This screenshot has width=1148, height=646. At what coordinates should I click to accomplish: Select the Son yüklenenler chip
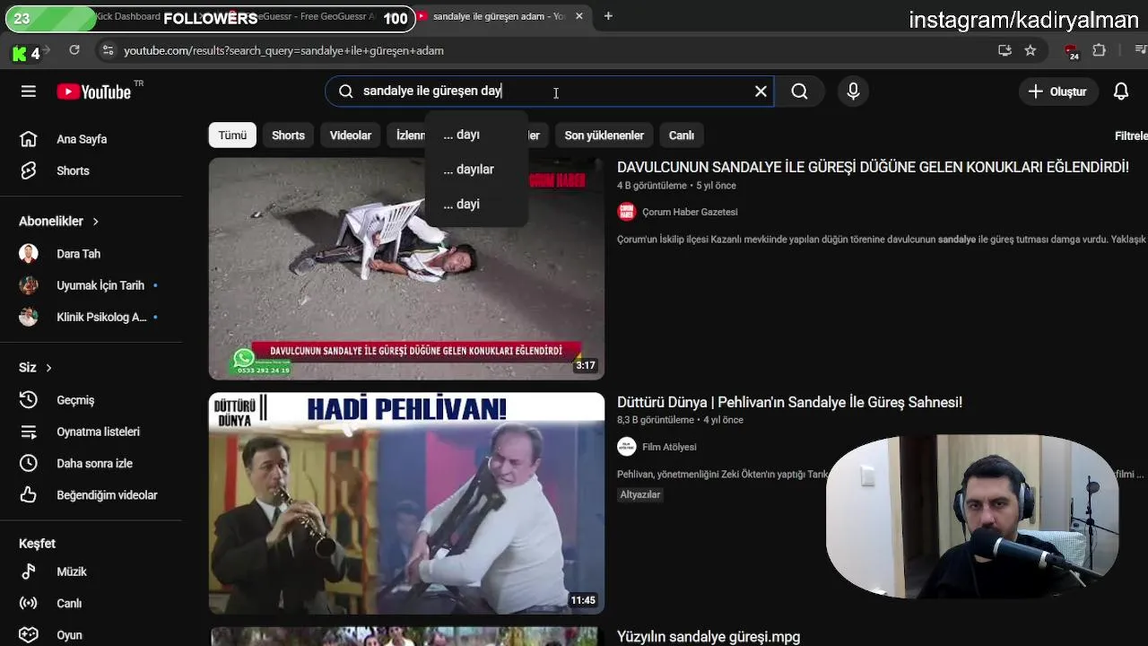click(x=604, y=135)
